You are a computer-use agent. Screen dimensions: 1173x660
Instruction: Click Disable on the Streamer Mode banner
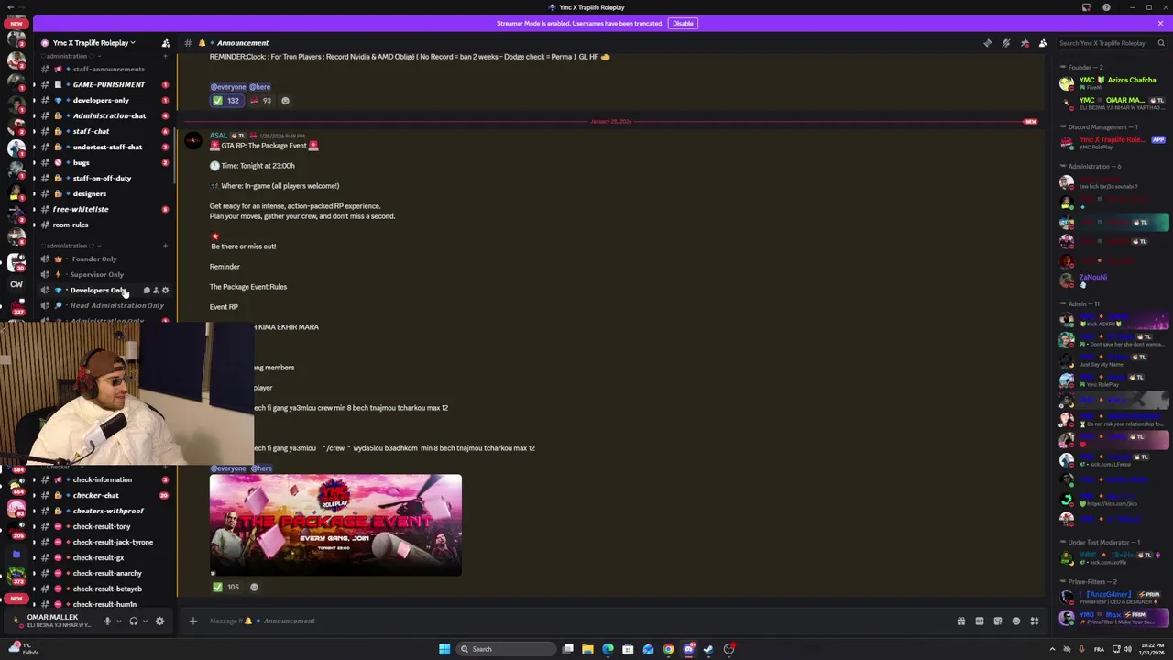(x=683, y=23)
